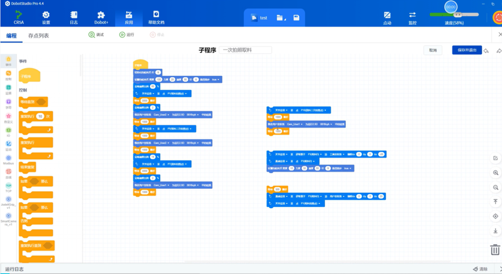Image resolution: width=502 pixels, height=274 pixels.
Task: Switch to the 存点列表 tab
Action: click(39, 36)
